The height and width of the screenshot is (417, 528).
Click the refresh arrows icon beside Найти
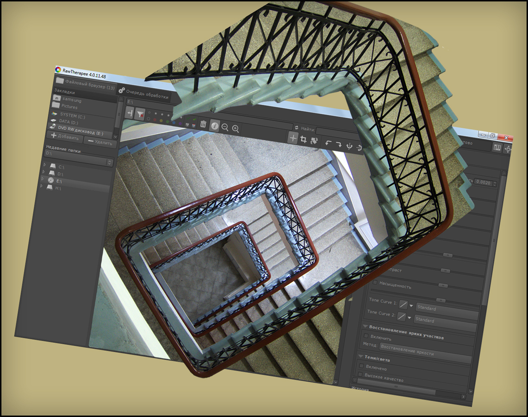[296, 128]
